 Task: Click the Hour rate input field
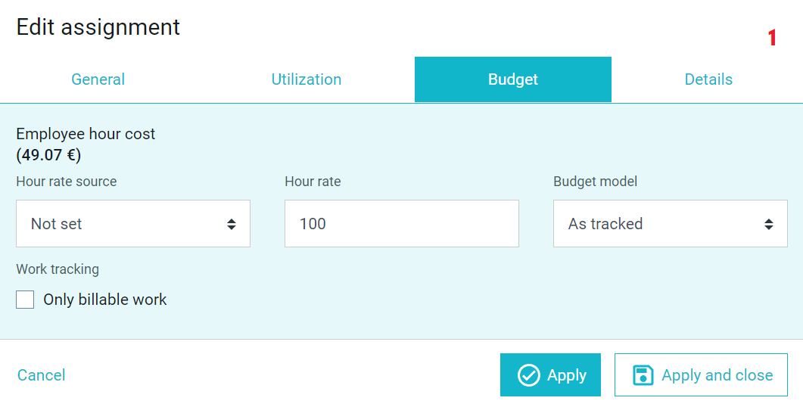(401, 224)
